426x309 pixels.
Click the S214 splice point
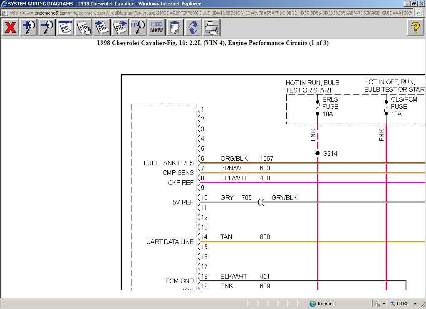[317, 153]
